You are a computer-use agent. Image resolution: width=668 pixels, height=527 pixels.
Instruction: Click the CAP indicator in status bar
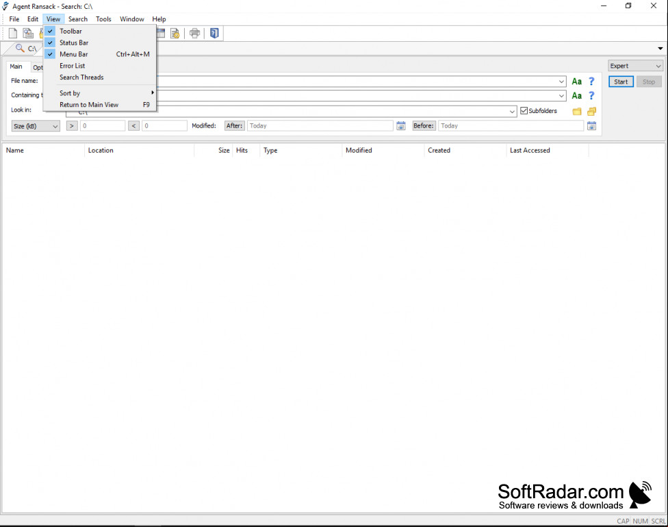[623, 521]
